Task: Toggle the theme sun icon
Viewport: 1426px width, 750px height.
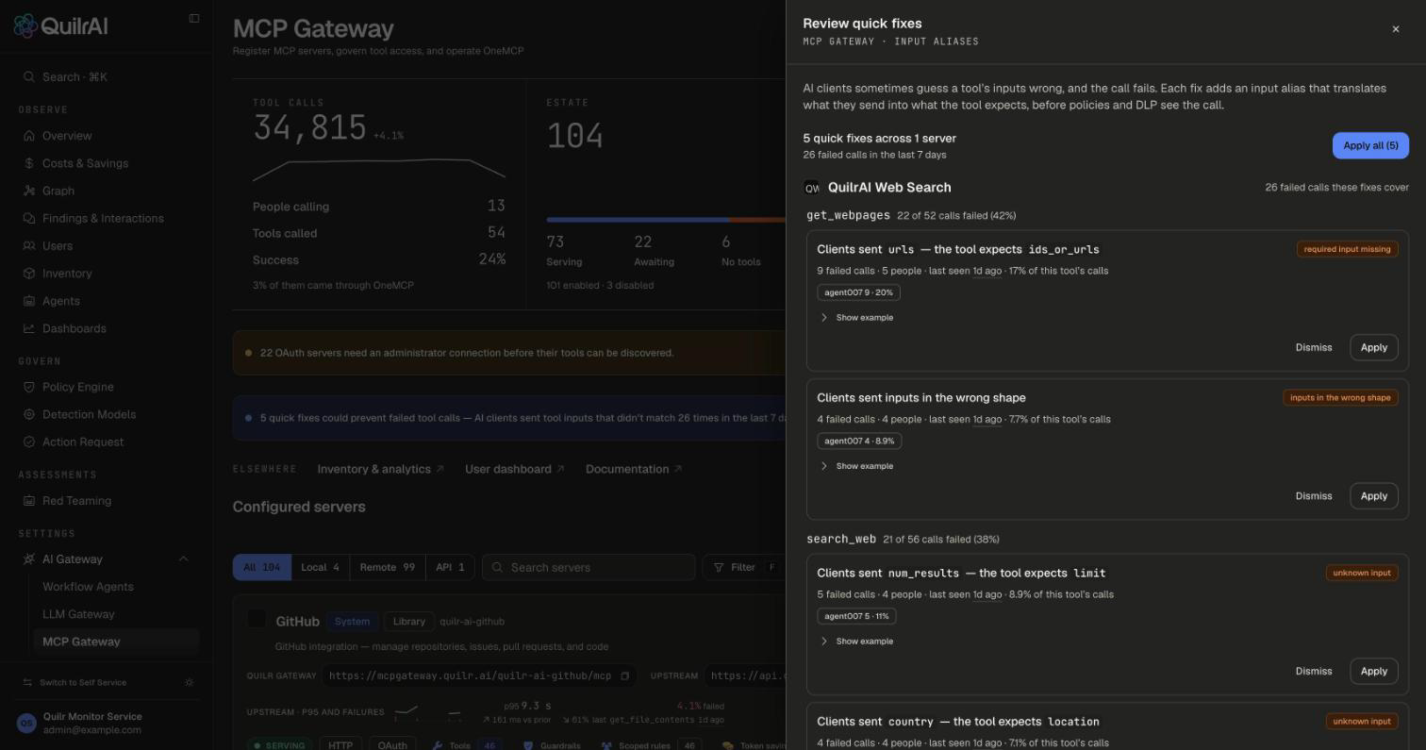Action: click(x=190, y=682)
